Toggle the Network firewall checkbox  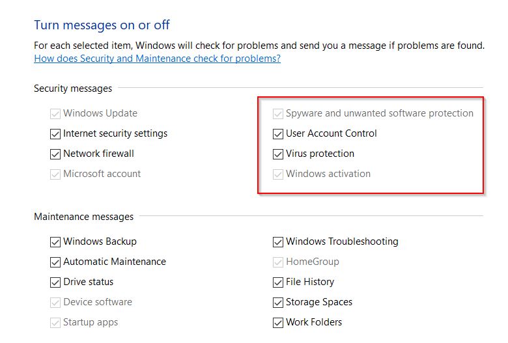(x=55, y=154)
